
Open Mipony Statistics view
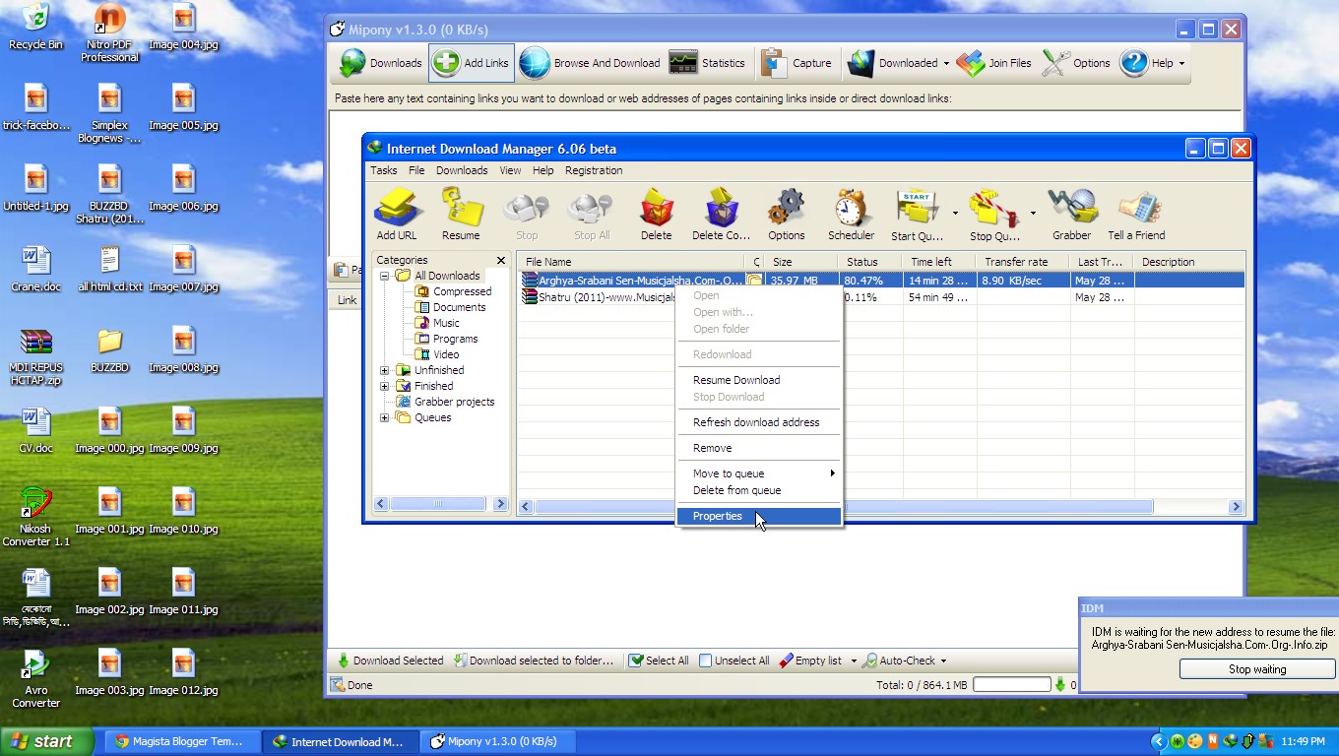click(706, 63)
